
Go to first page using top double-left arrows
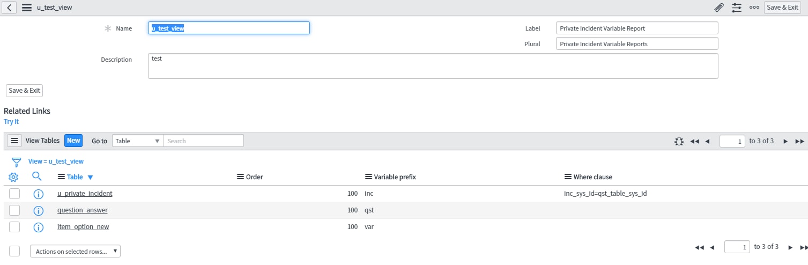click(694, 141)
